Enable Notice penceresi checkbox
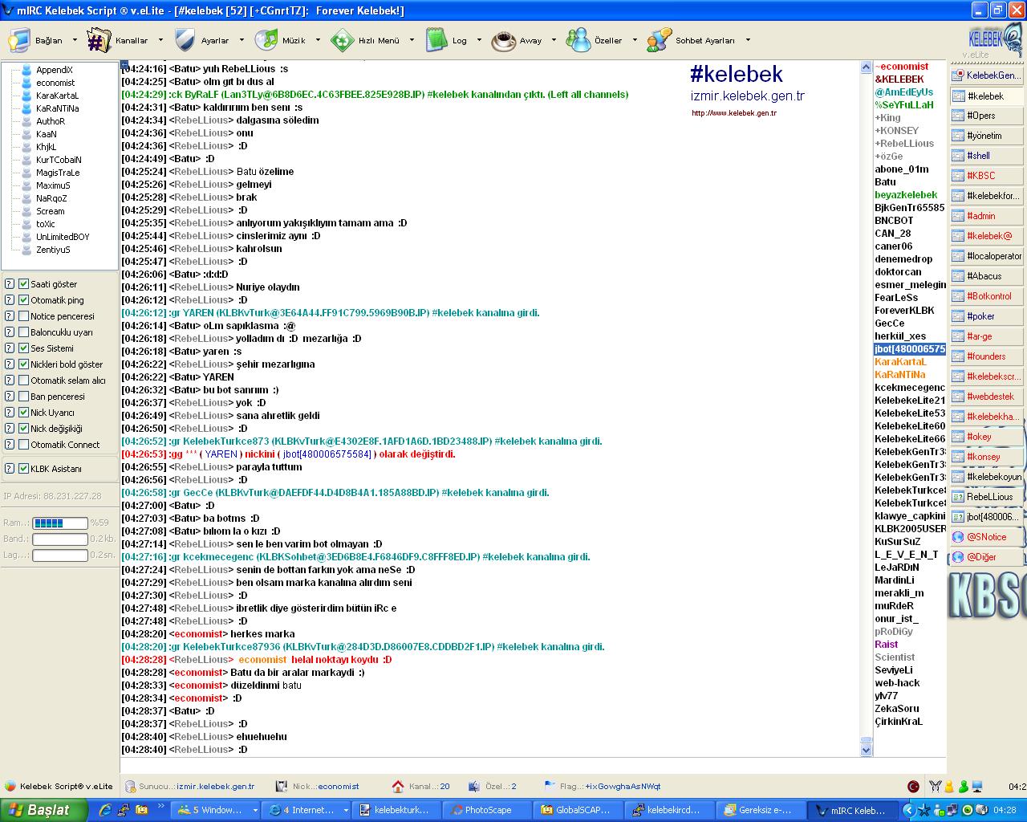The height and width of the screenshot is (822, 1027). pyautogui.click(x=24, y=316)
